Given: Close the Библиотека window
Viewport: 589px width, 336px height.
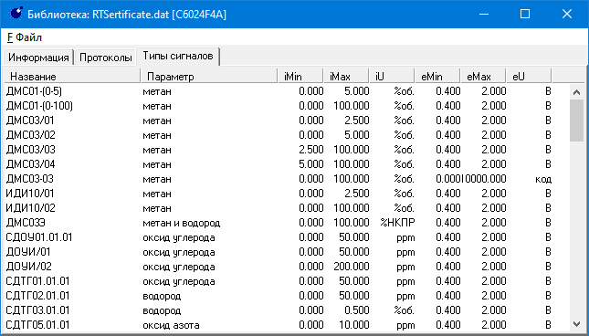Looking at the screenshot, I should point(567,14).
